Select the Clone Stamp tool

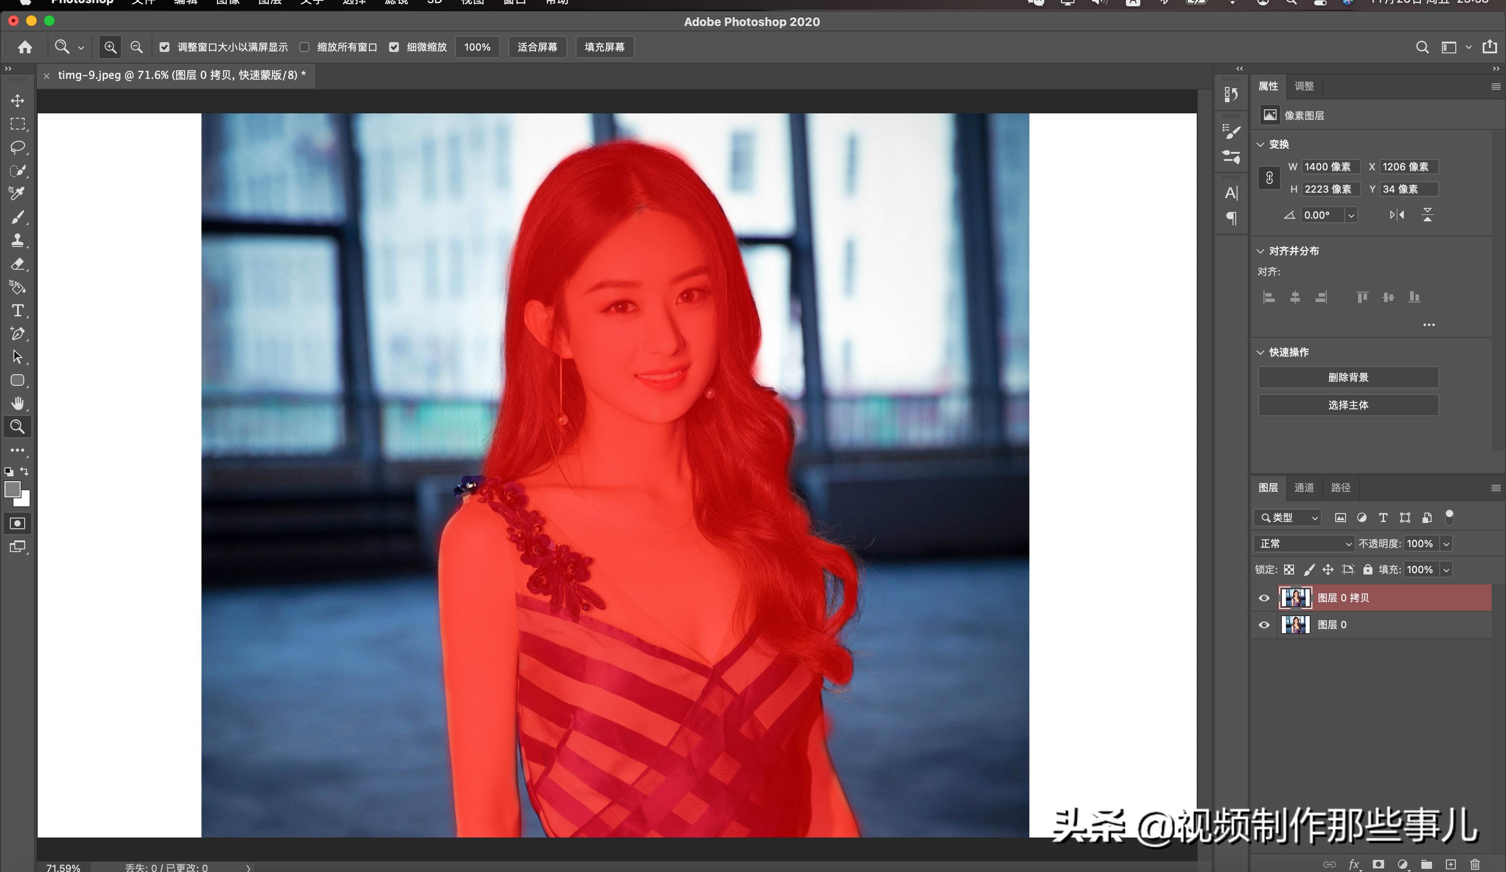point(17,240)
